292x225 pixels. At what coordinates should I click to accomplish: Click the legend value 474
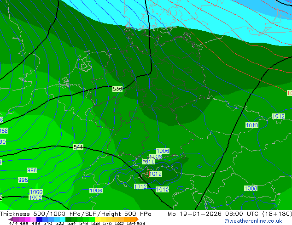(13, 223)
